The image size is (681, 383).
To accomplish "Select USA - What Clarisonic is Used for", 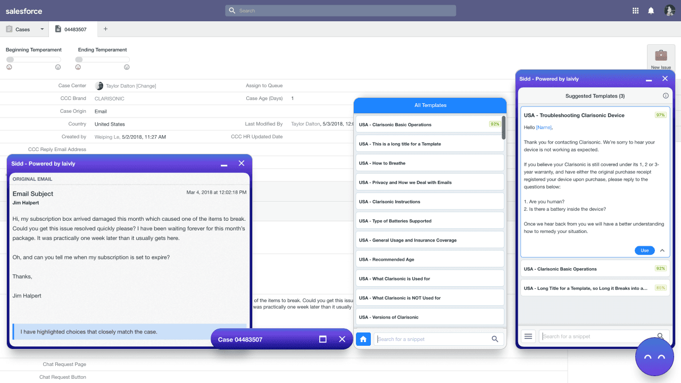I will point(429,279).
